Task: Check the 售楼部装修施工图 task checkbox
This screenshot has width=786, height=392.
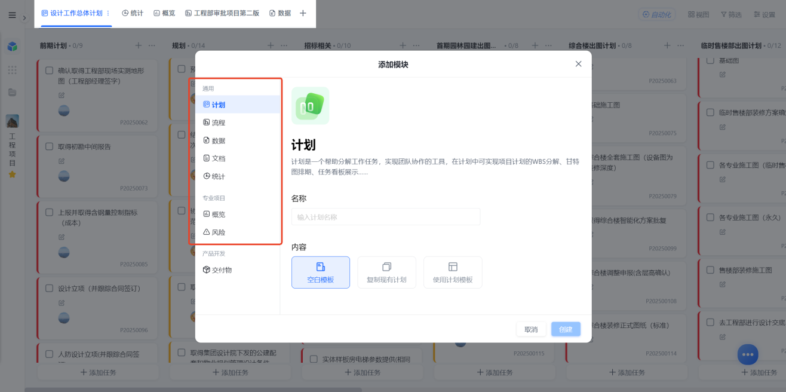Action: [x=711, y=270]
